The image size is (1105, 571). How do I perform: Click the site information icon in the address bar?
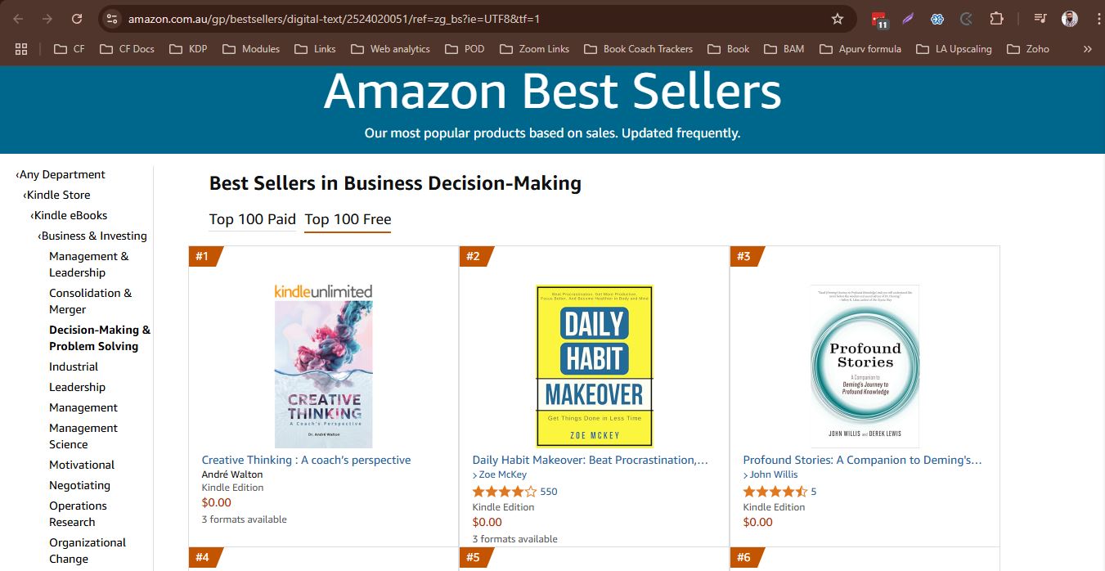coord(112,19)
